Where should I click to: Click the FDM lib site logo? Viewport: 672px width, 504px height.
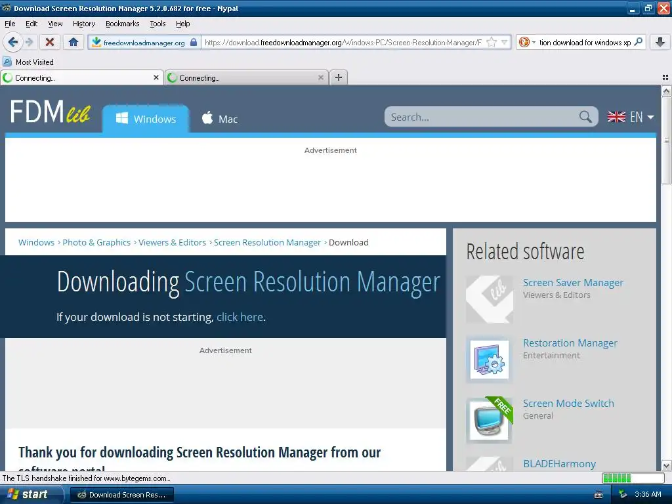tap(50, 112)
